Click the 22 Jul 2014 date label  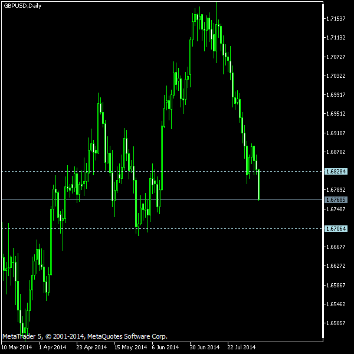coord(241,348)
